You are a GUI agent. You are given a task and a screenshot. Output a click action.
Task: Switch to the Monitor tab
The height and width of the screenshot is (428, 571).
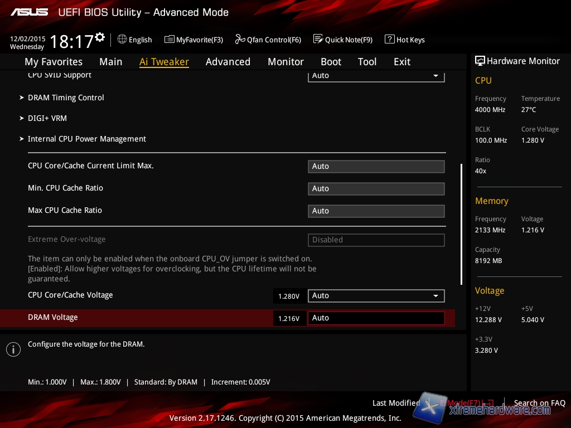pyautogui.click(x=285, y=62)
